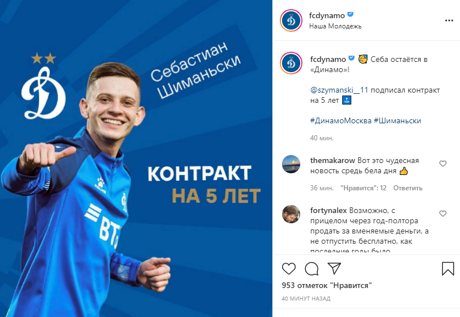The width and height of the screenshot is (460, 317).
Task: Share the post via paper-plane icon
Action: point(334,268)
